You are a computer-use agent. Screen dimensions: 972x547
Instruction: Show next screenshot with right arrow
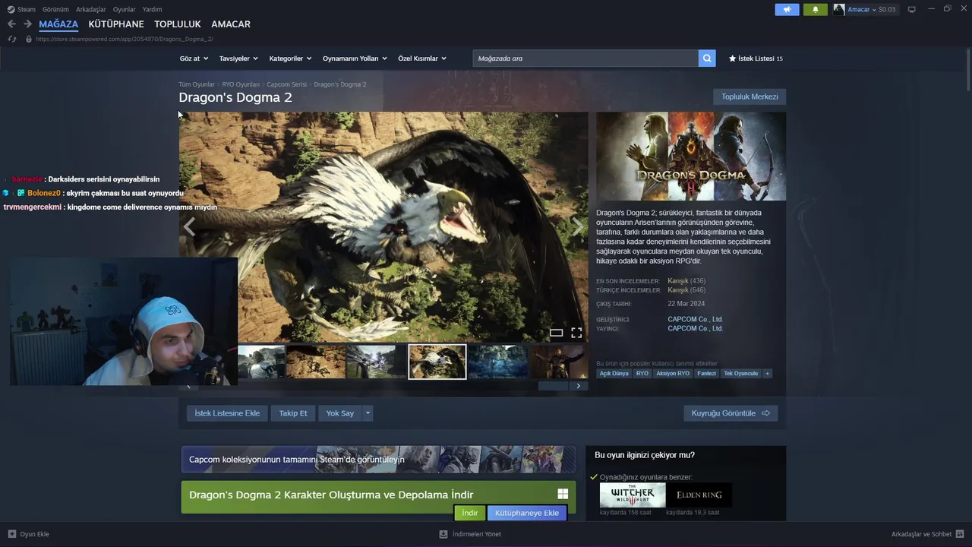(x=578, y=226)
